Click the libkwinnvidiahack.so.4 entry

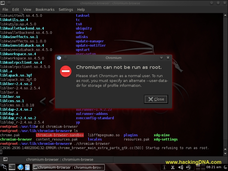(x=22, y=46)
